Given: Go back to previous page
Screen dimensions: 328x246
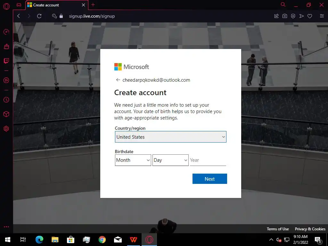Looking at the screenshot, I should 19,16.
